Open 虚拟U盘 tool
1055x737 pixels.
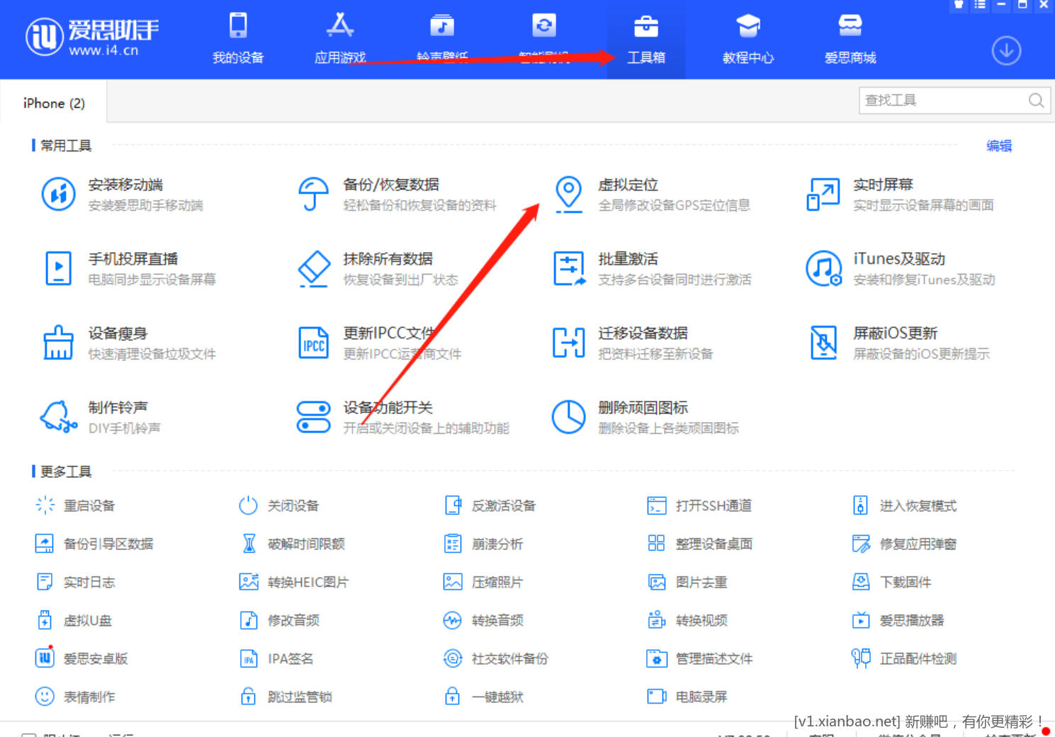[74, 620]
